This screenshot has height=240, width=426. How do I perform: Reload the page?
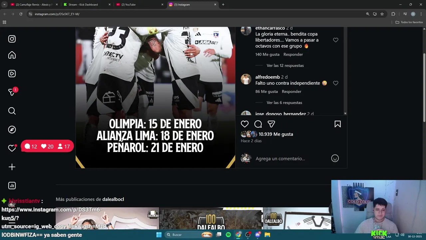[x=21, y=14]
